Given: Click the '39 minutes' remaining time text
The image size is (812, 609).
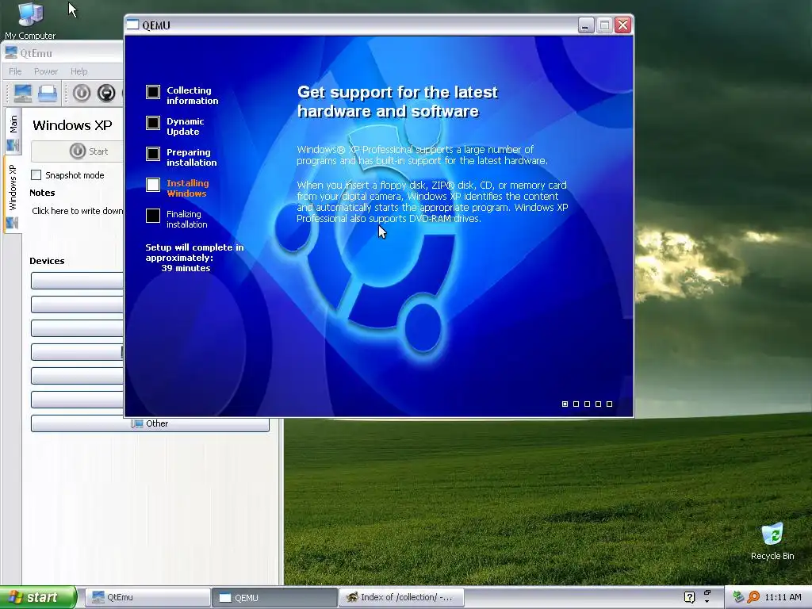Looking at the screenshot, I should tap(186, 268).
